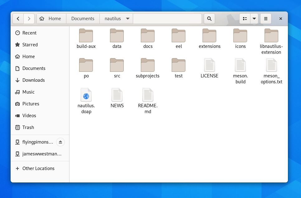
Task: Open the view options dropdown arrow
Action: (x=254, y=19)
